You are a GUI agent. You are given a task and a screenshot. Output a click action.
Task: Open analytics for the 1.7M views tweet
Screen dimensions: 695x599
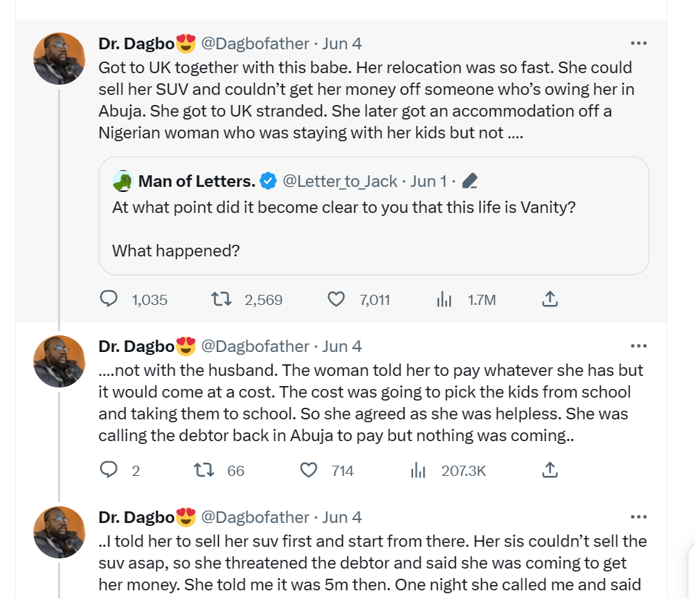tap(444, 298)
